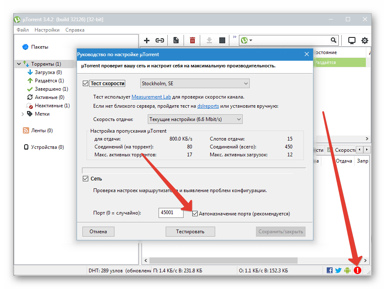
Task: Collapse the Торренты tree node
Action: pyautogui.click(x=19, y=64)
